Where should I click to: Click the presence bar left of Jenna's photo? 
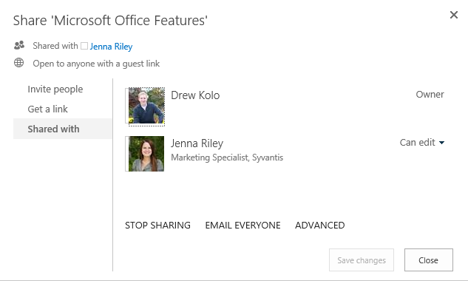(x=127, y=154)
